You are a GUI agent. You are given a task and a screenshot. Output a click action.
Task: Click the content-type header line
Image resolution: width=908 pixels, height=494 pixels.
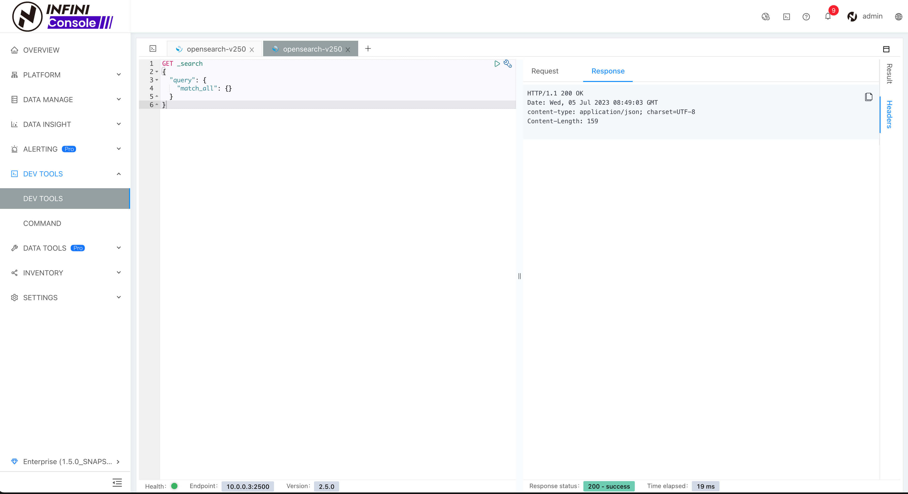611,112
